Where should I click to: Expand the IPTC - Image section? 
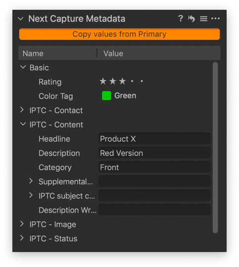22,224
